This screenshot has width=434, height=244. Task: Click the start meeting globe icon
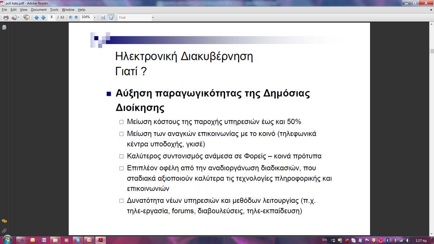pyautogui.click(x=26, y=17)
